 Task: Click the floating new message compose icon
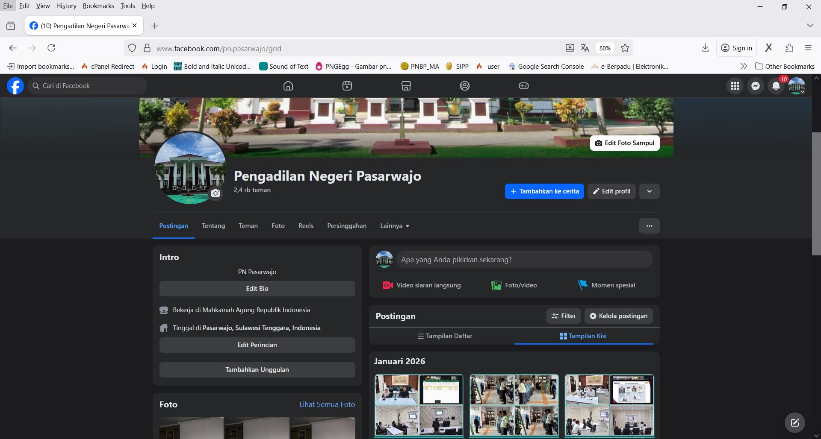pos(795,423)
